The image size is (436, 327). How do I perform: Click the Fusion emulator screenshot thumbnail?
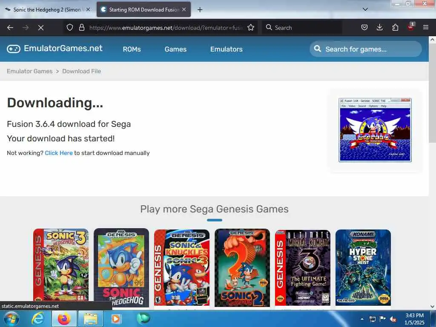(x=375, y=130)
